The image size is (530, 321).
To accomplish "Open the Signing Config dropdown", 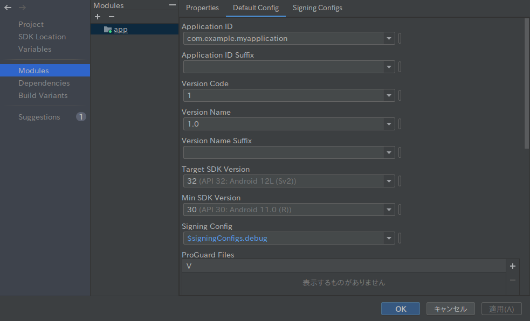I will 389,238.
